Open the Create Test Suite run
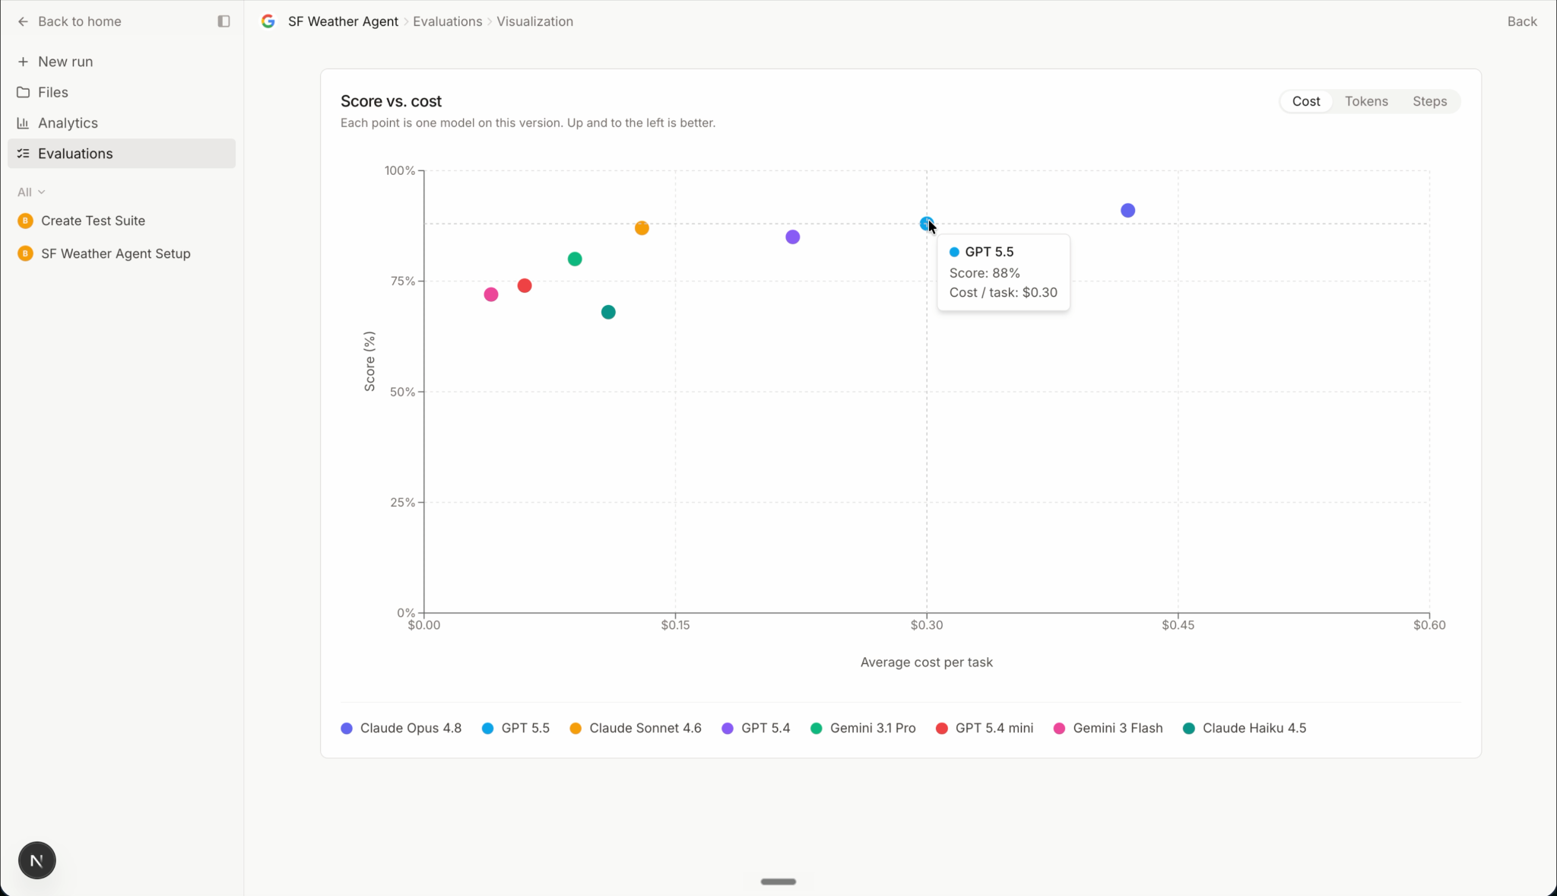The height and width of the screenshot is (896, 1557). tap(122, 221)
